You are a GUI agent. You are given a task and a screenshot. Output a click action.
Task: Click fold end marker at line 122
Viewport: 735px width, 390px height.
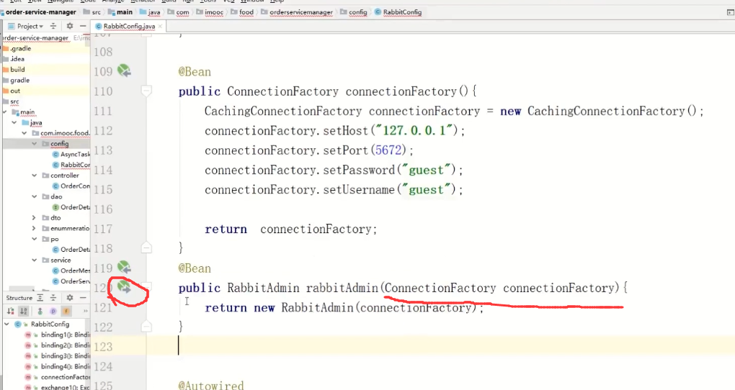coord(146,327)
